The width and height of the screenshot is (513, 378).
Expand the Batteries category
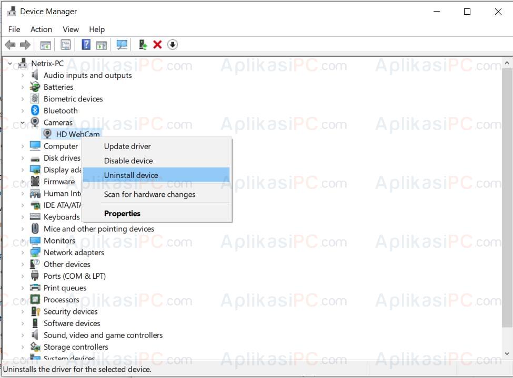click(x=23, y=87)
